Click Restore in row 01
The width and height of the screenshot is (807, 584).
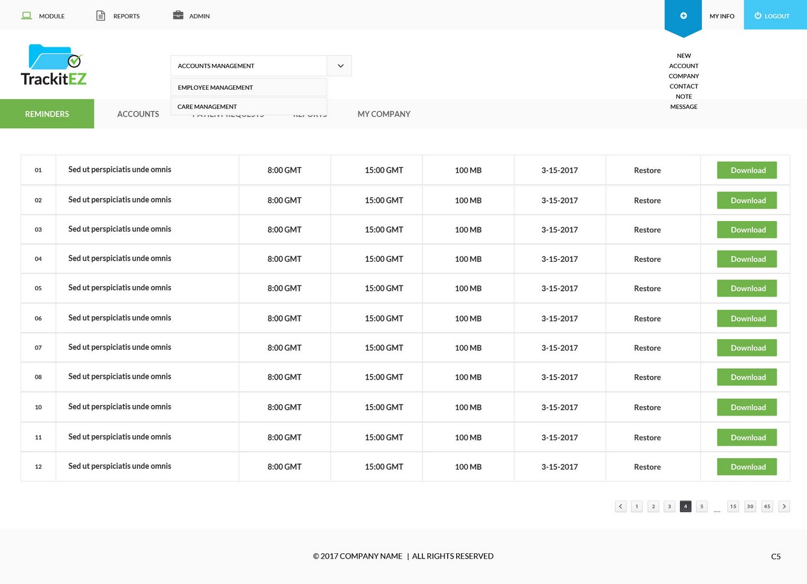click(x=647, y=170)
